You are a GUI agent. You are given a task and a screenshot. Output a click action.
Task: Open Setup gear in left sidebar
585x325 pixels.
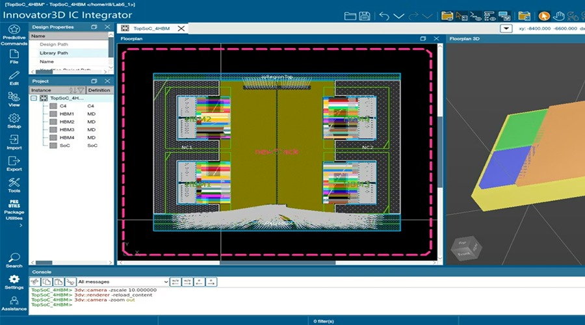[14, 120]
